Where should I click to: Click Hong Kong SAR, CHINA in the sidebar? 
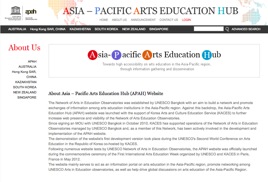coord(24,74)
